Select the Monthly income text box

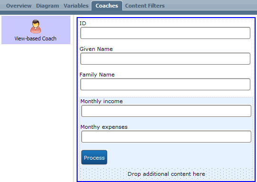166,111
